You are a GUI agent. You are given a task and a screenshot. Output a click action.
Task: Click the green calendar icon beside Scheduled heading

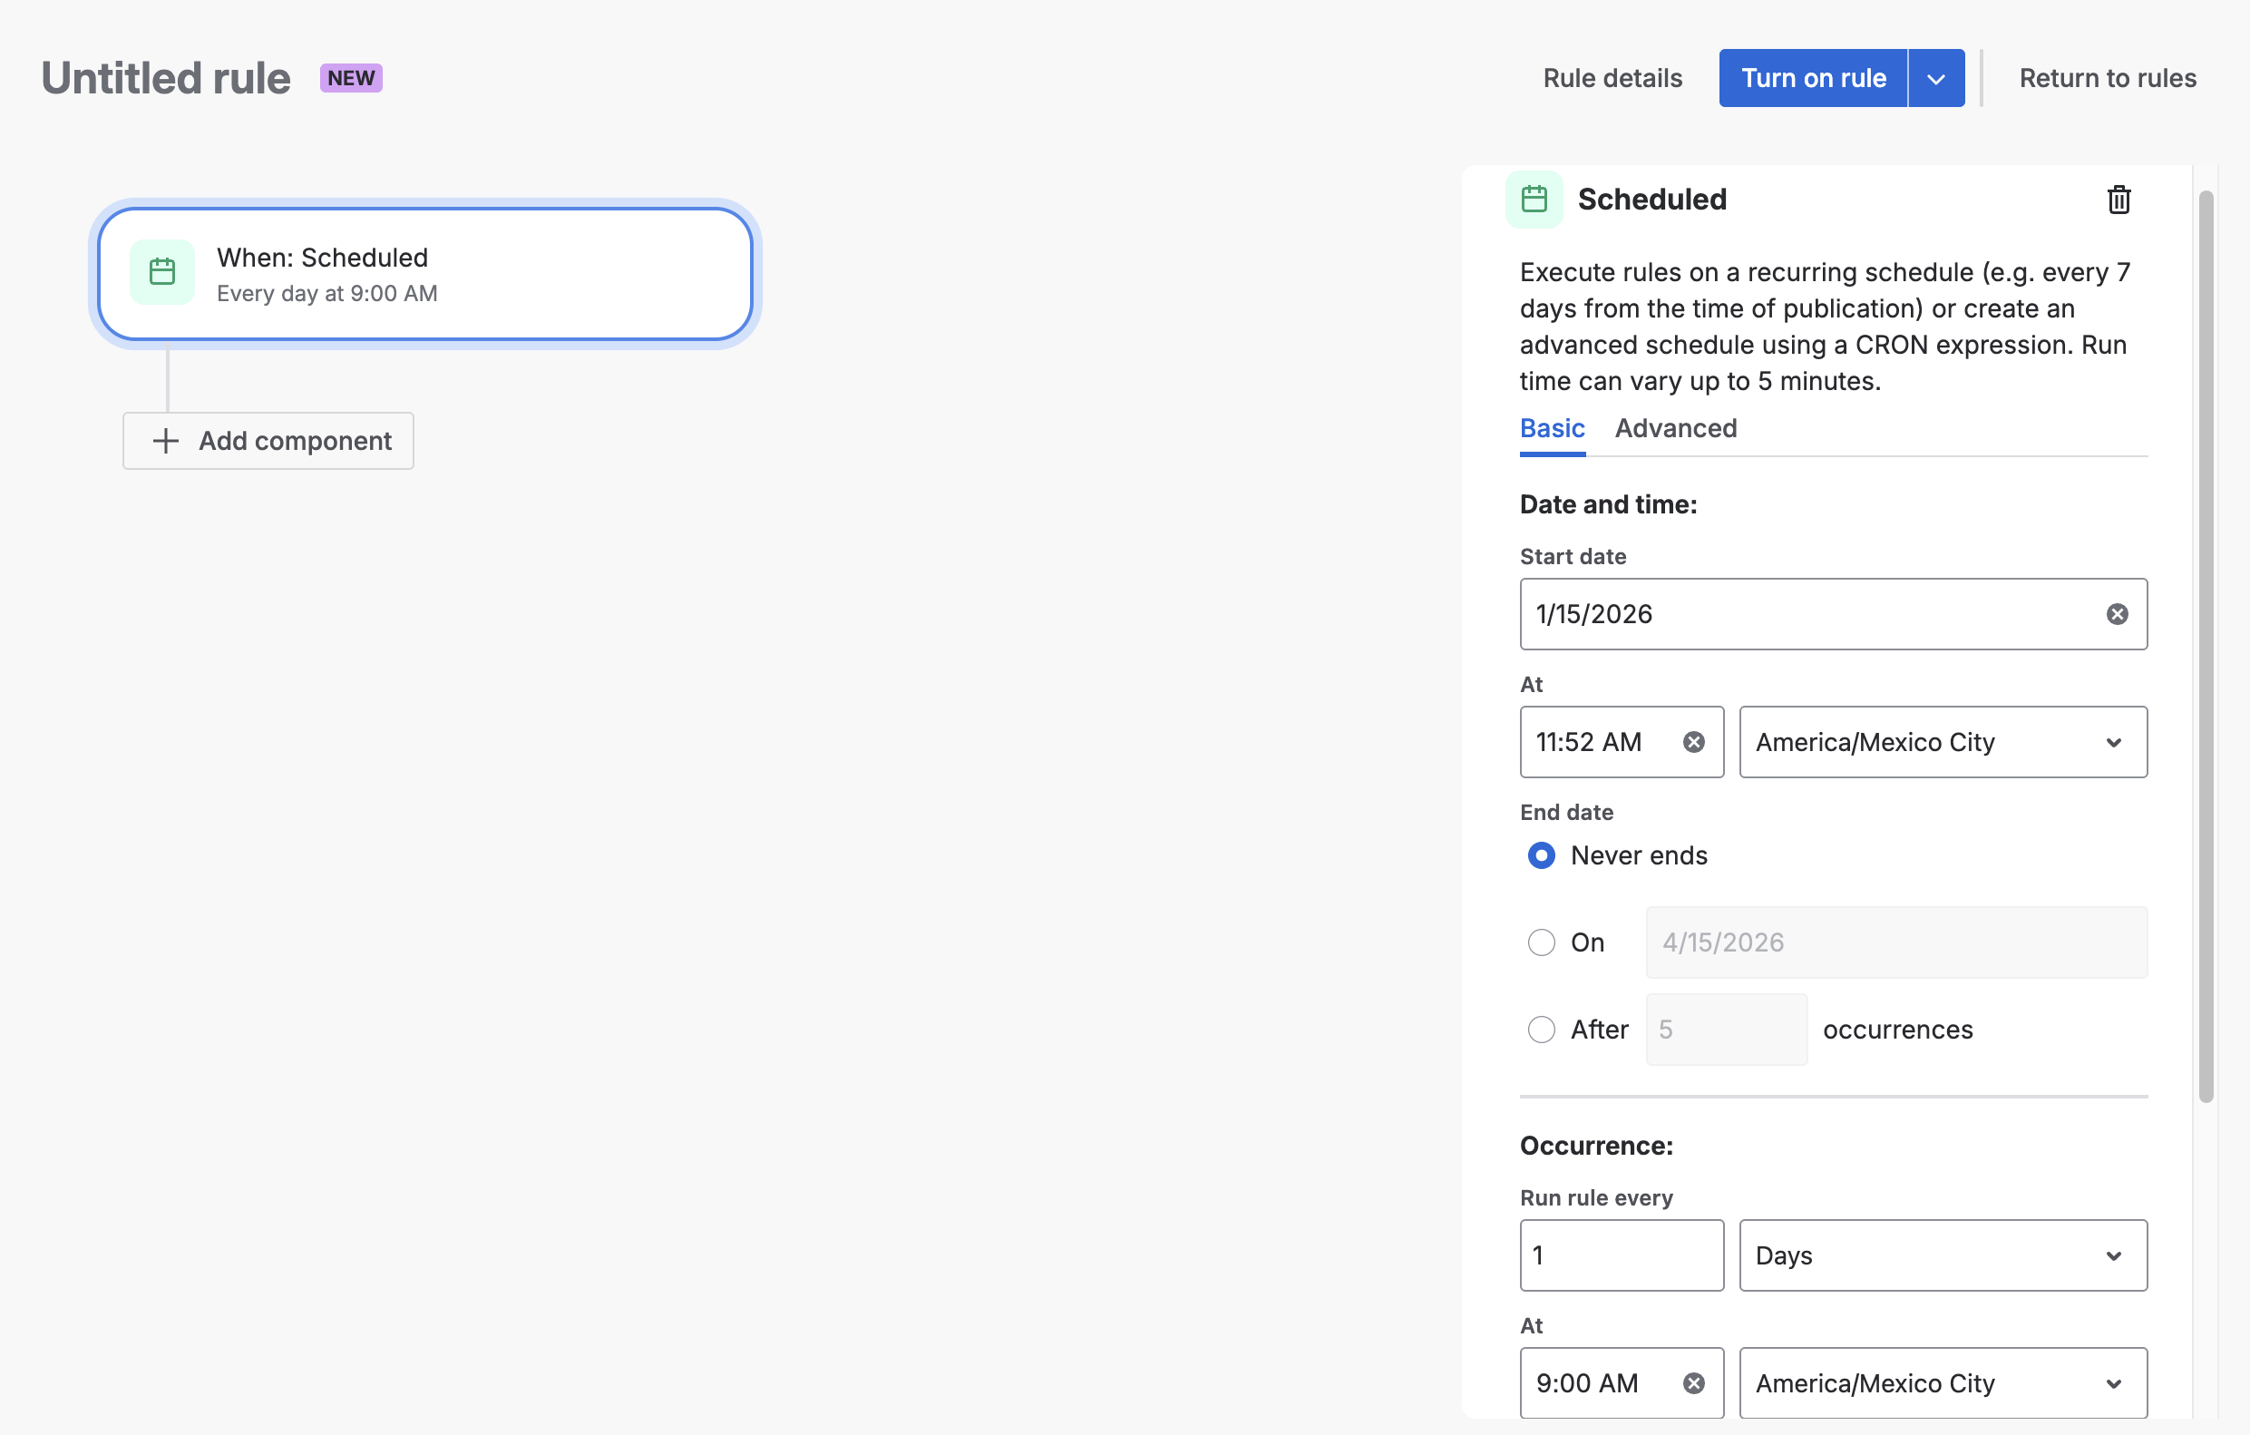(1534, 200)
